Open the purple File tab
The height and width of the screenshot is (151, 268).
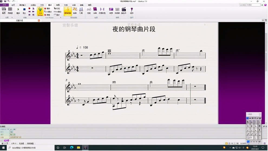[x=4, y=5]
